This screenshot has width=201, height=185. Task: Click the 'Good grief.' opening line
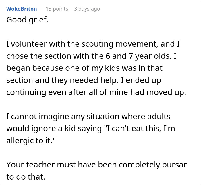coord(28,20)
